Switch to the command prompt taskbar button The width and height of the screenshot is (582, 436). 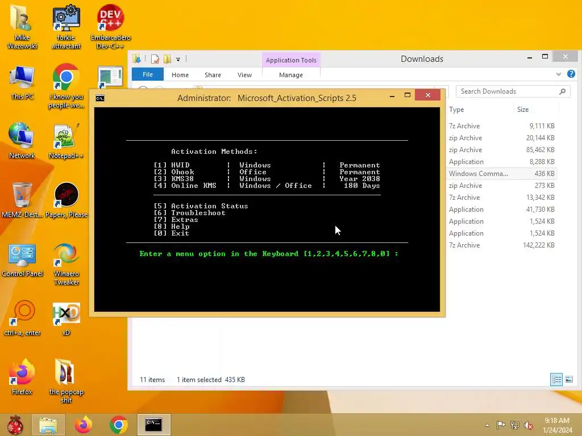tap(153, 425)
